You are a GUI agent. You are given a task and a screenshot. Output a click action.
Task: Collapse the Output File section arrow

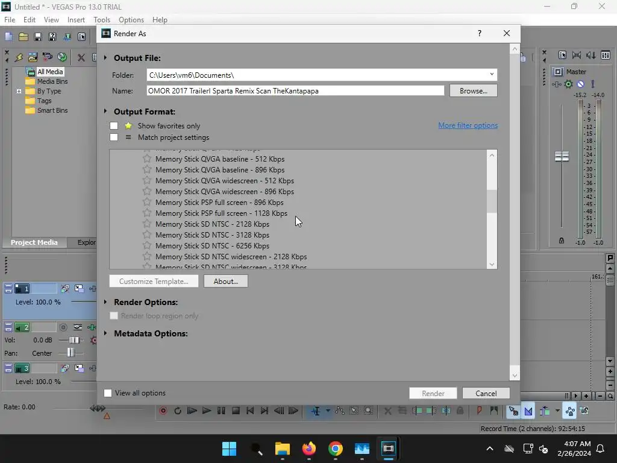point(105,57)
